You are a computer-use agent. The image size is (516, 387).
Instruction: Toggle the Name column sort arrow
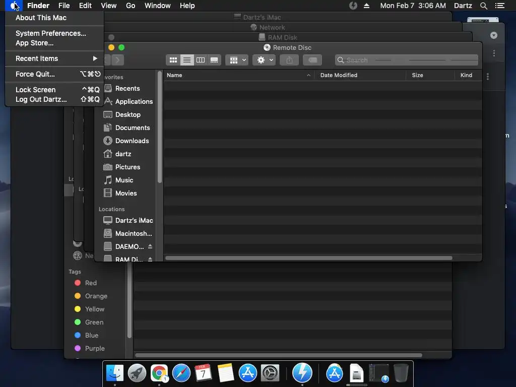click(308, 76)
